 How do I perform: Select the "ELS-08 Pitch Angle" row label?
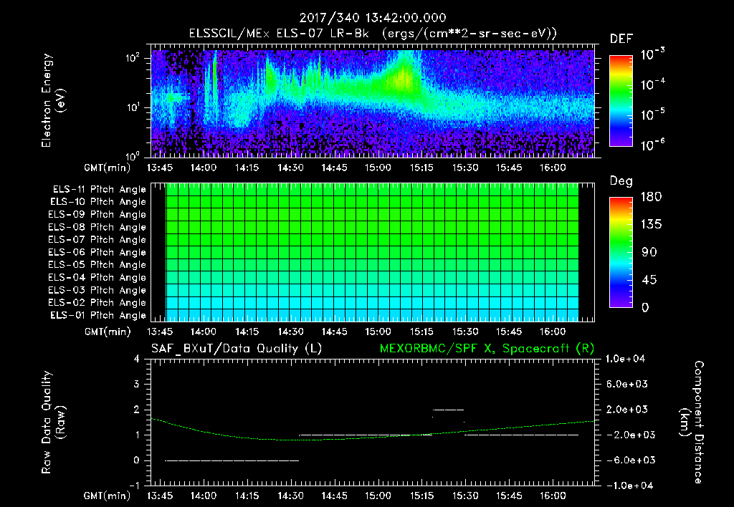click(x=97, y=227)
